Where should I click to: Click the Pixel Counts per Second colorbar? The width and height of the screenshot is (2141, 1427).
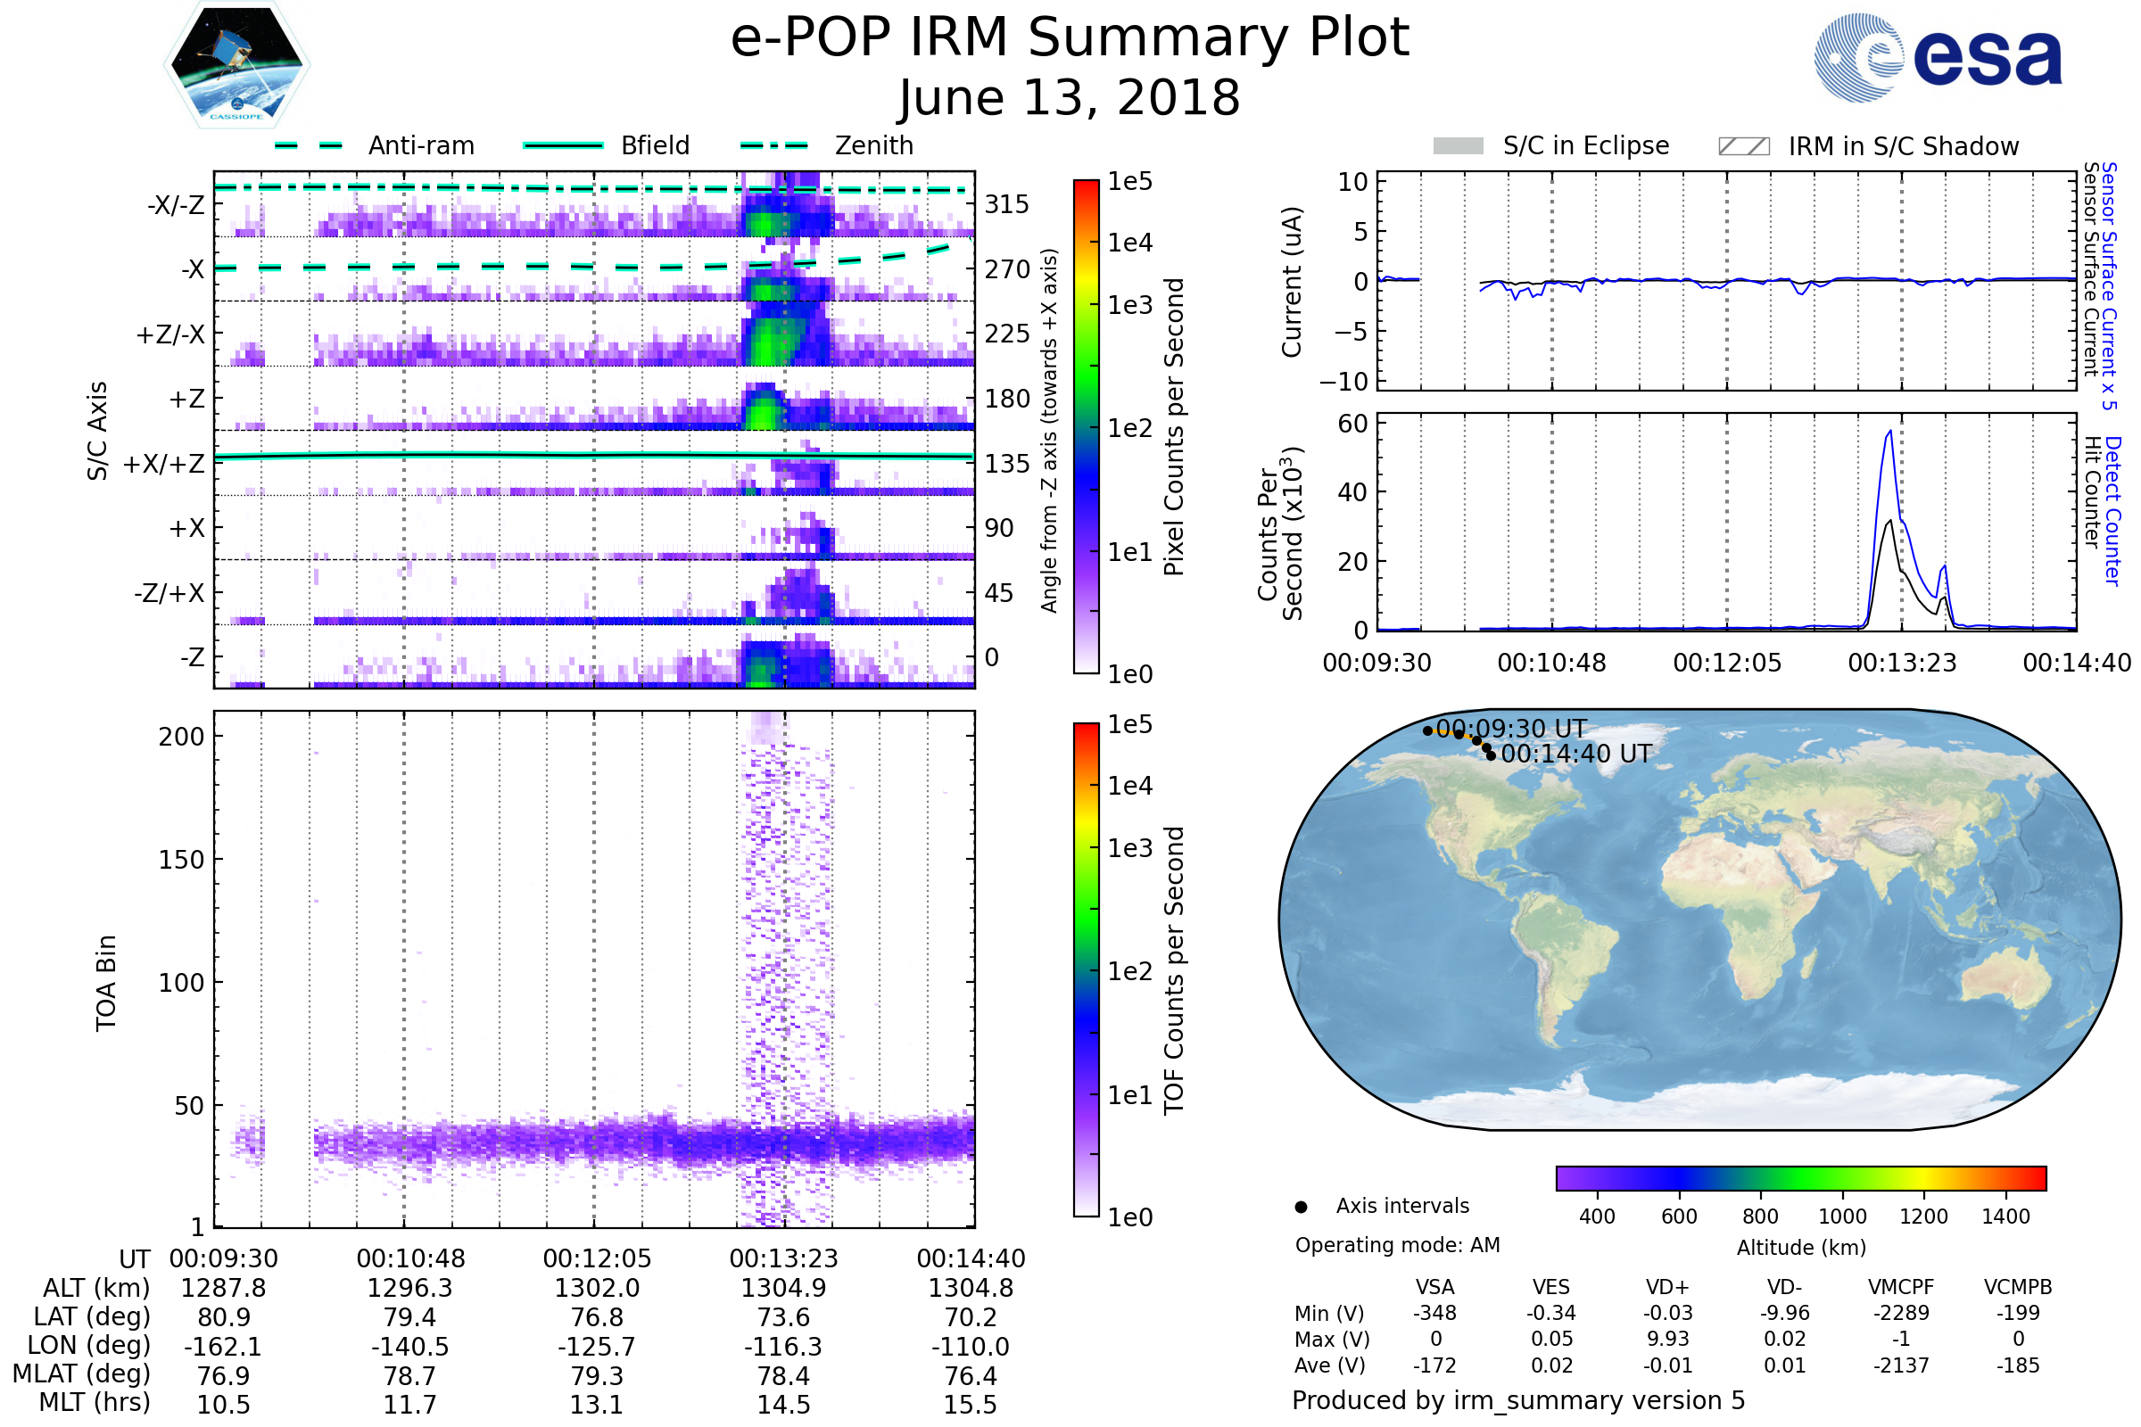click(1086, 426)
